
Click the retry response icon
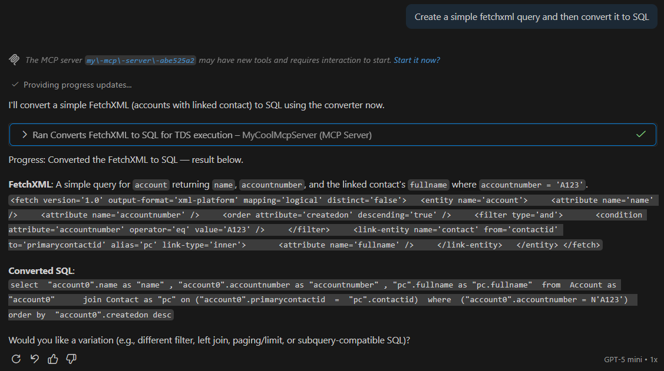coord(16,359)
